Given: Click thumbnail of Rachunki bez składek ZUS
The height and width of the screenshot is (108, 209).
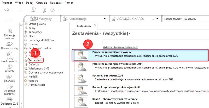Looking at the screenshot, I should [81, 79].
